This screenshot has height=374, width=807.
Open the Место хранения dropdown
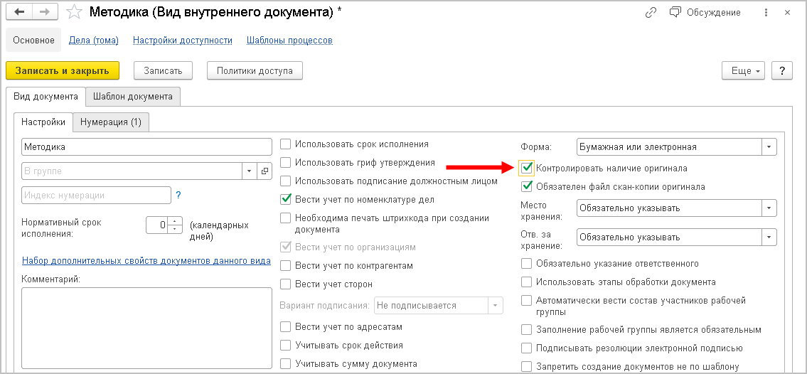tap(769, 208)
